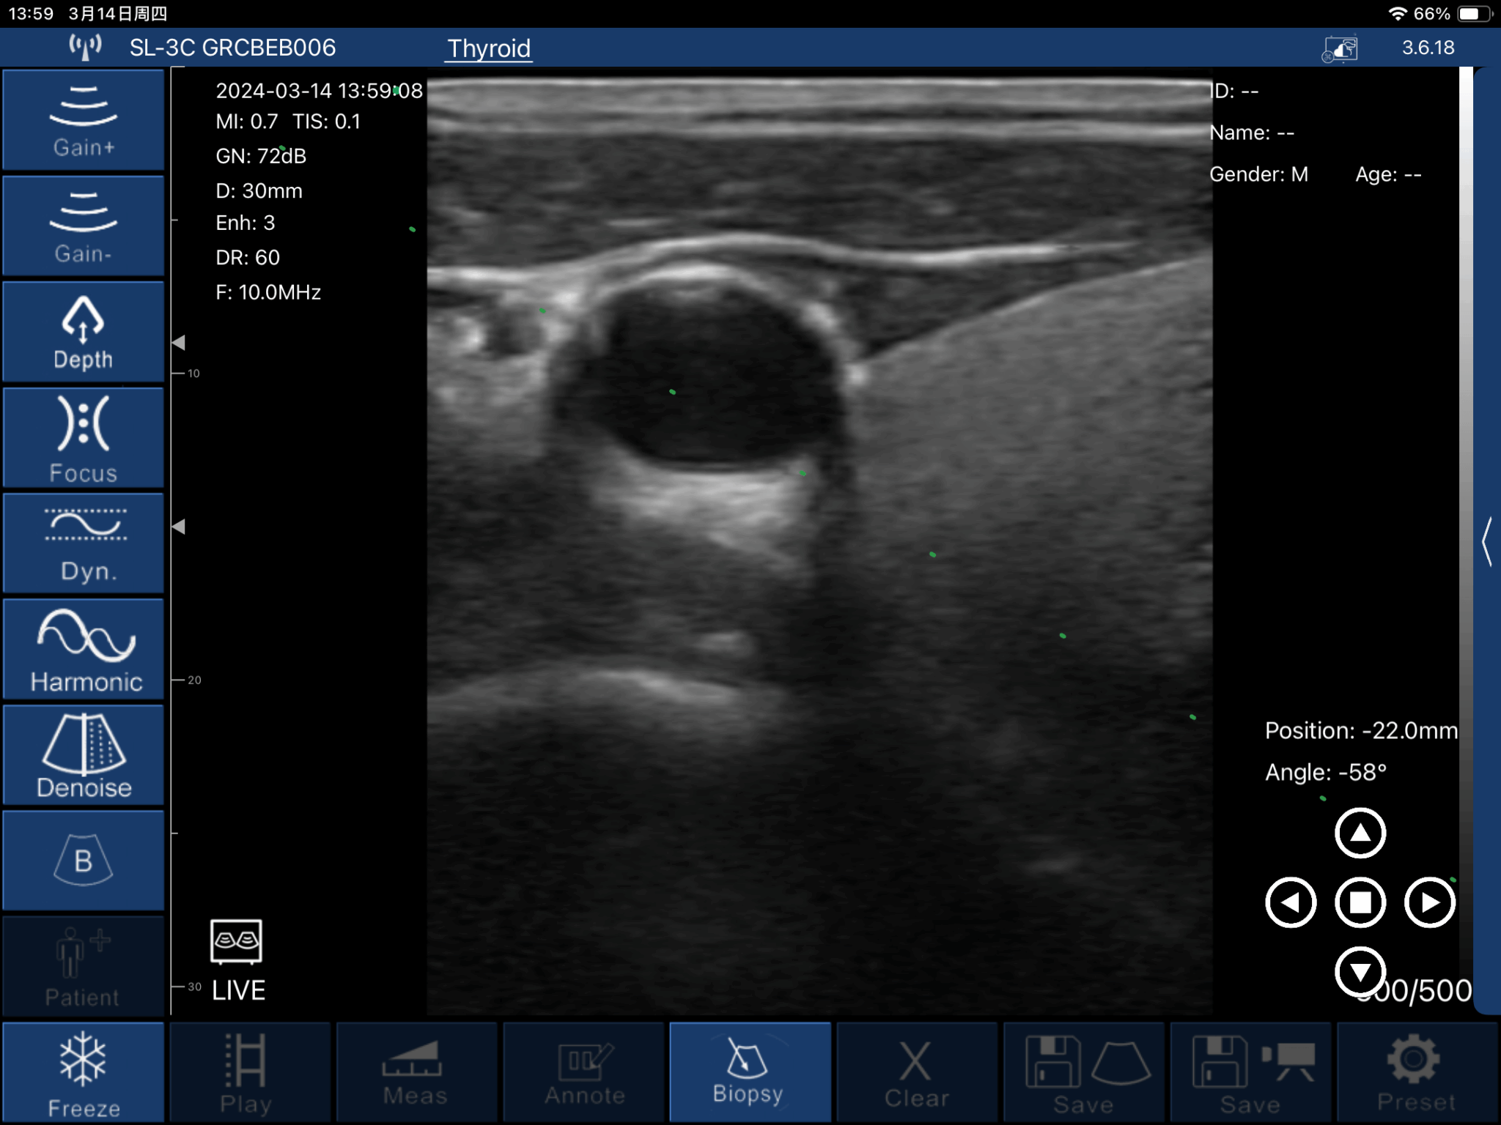
Task: Open the Preset settings menu
Action: click(x=1416, y=1072)
